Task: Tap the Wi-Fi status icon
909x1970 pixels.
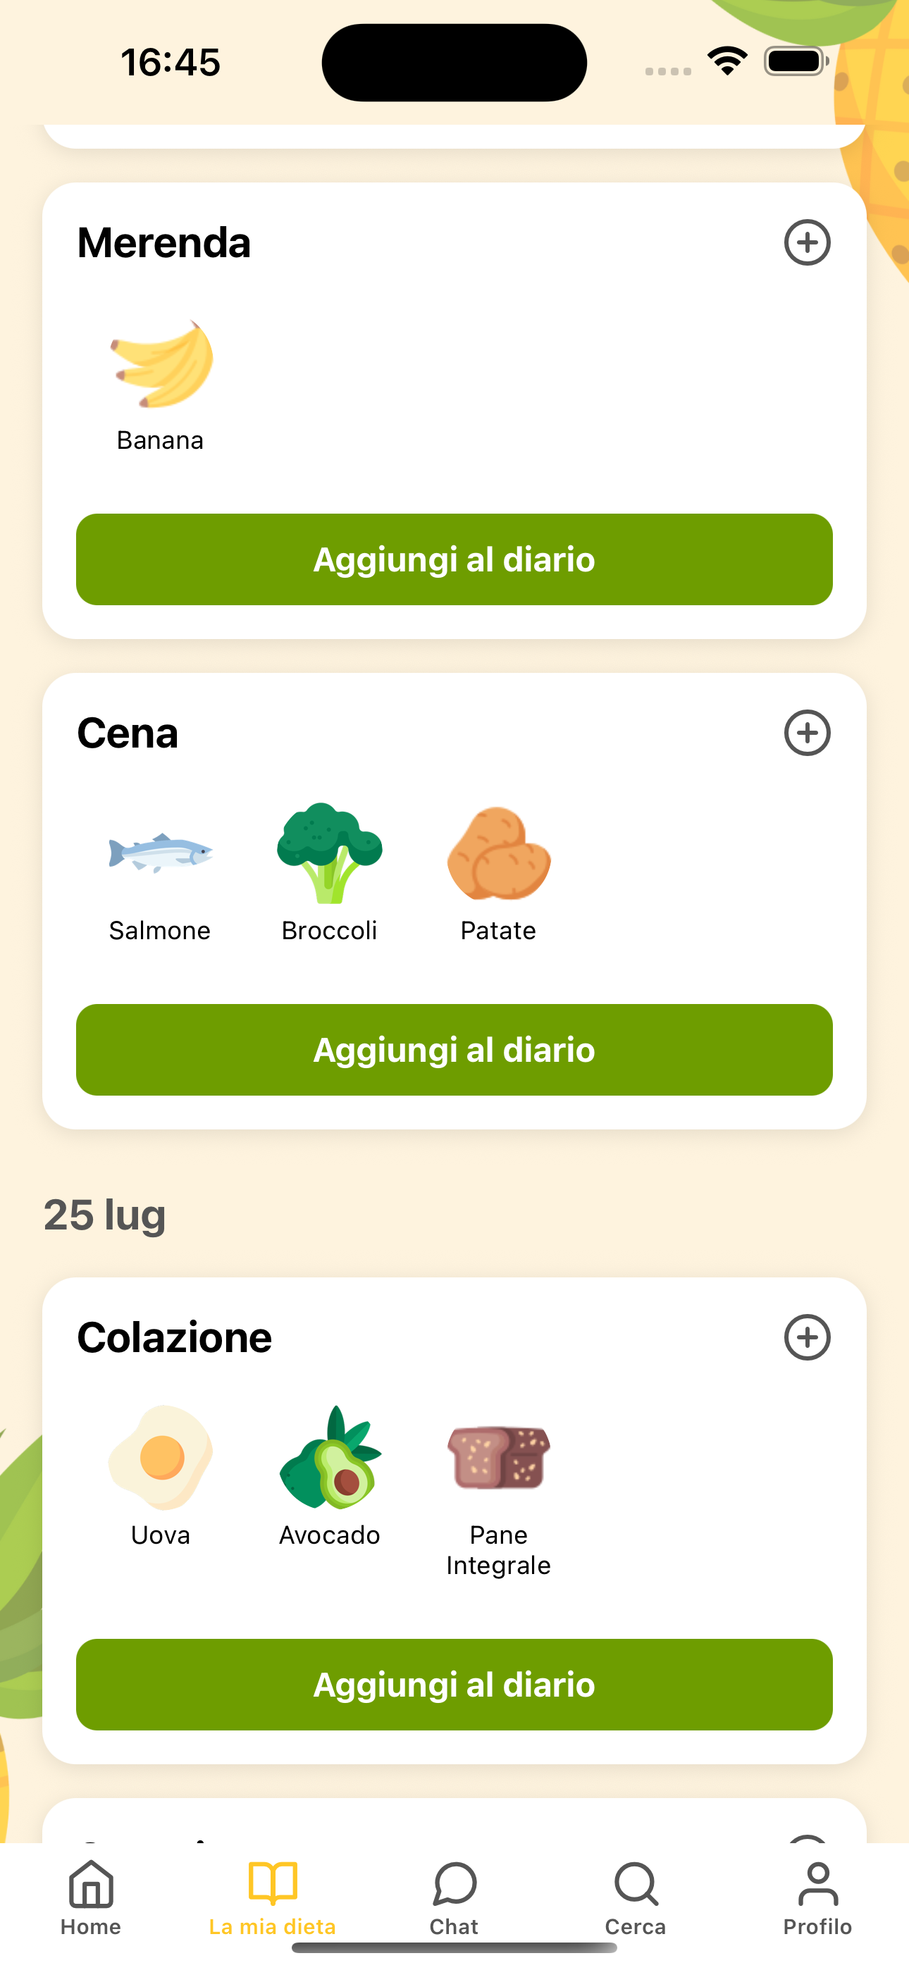Action: coord(727,61)
